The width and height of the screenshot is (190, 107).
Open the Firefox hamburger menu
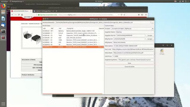click(x=146, y=15)
